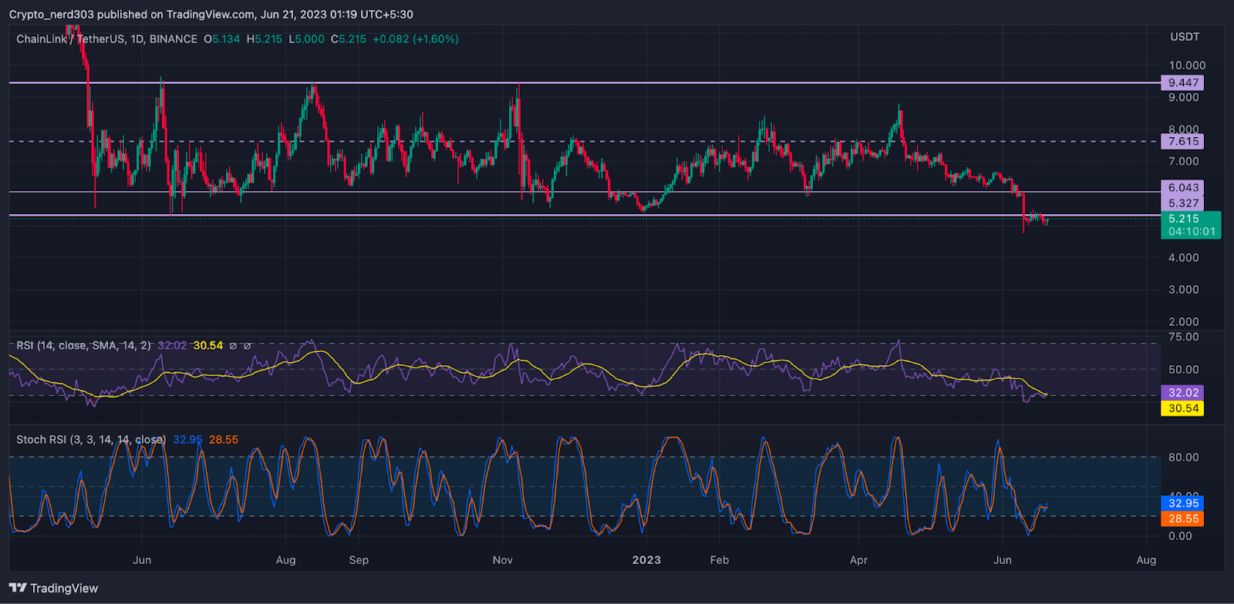Click the countdown timer 04:10:01

(1192, 231)
